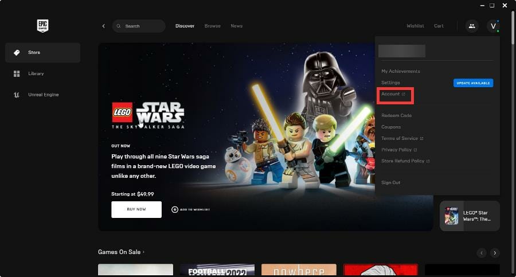This screenshot has width=516, height=277.
Task: Go back with the left chevron arrow
Action: [103, 26]
